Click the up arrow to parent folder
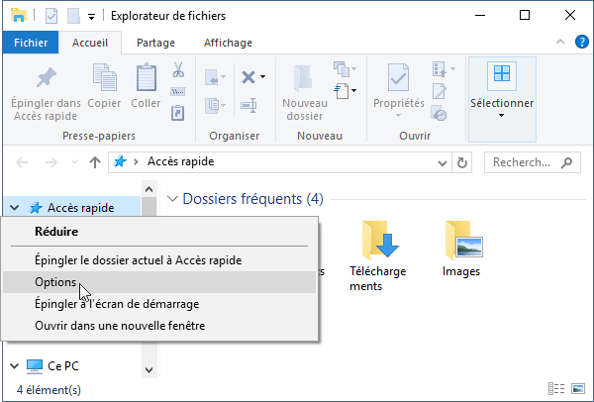 [x=95, y=162]
